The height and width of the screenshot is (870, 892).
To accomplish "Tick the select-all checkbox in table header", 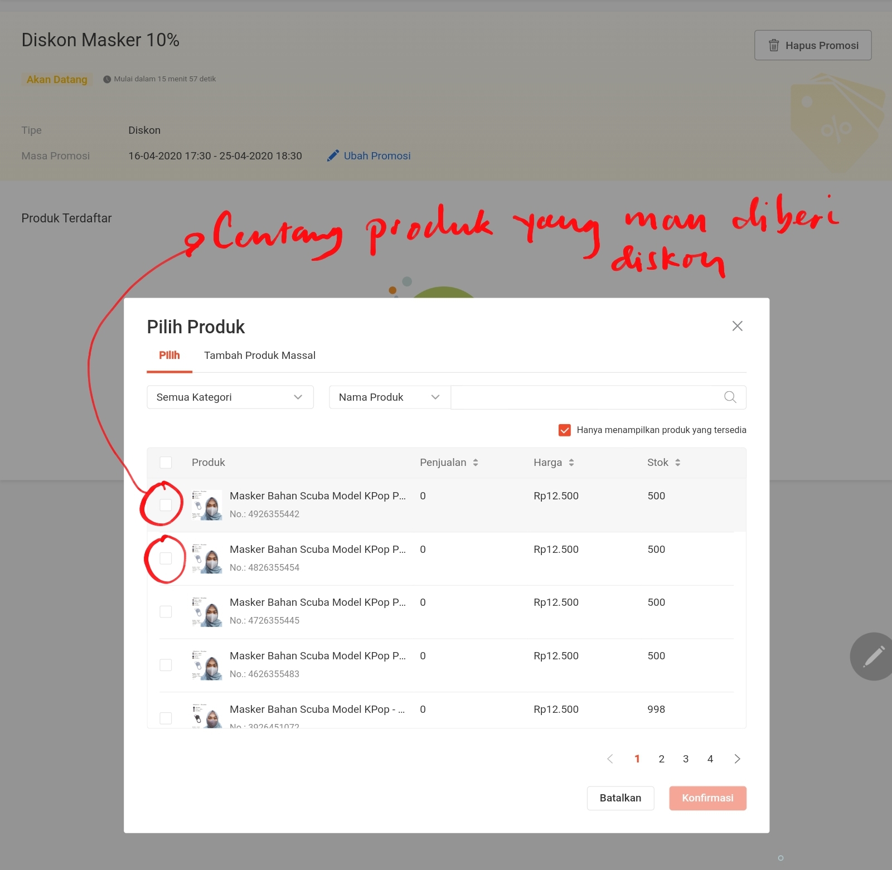I will [x=166, y=462].
